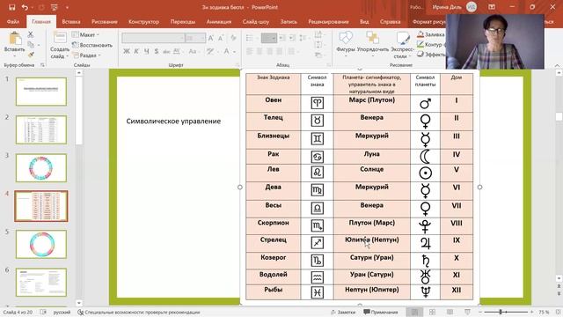
Task: Switch to the Вставка ribbon tab
Action: coord(71,21)
